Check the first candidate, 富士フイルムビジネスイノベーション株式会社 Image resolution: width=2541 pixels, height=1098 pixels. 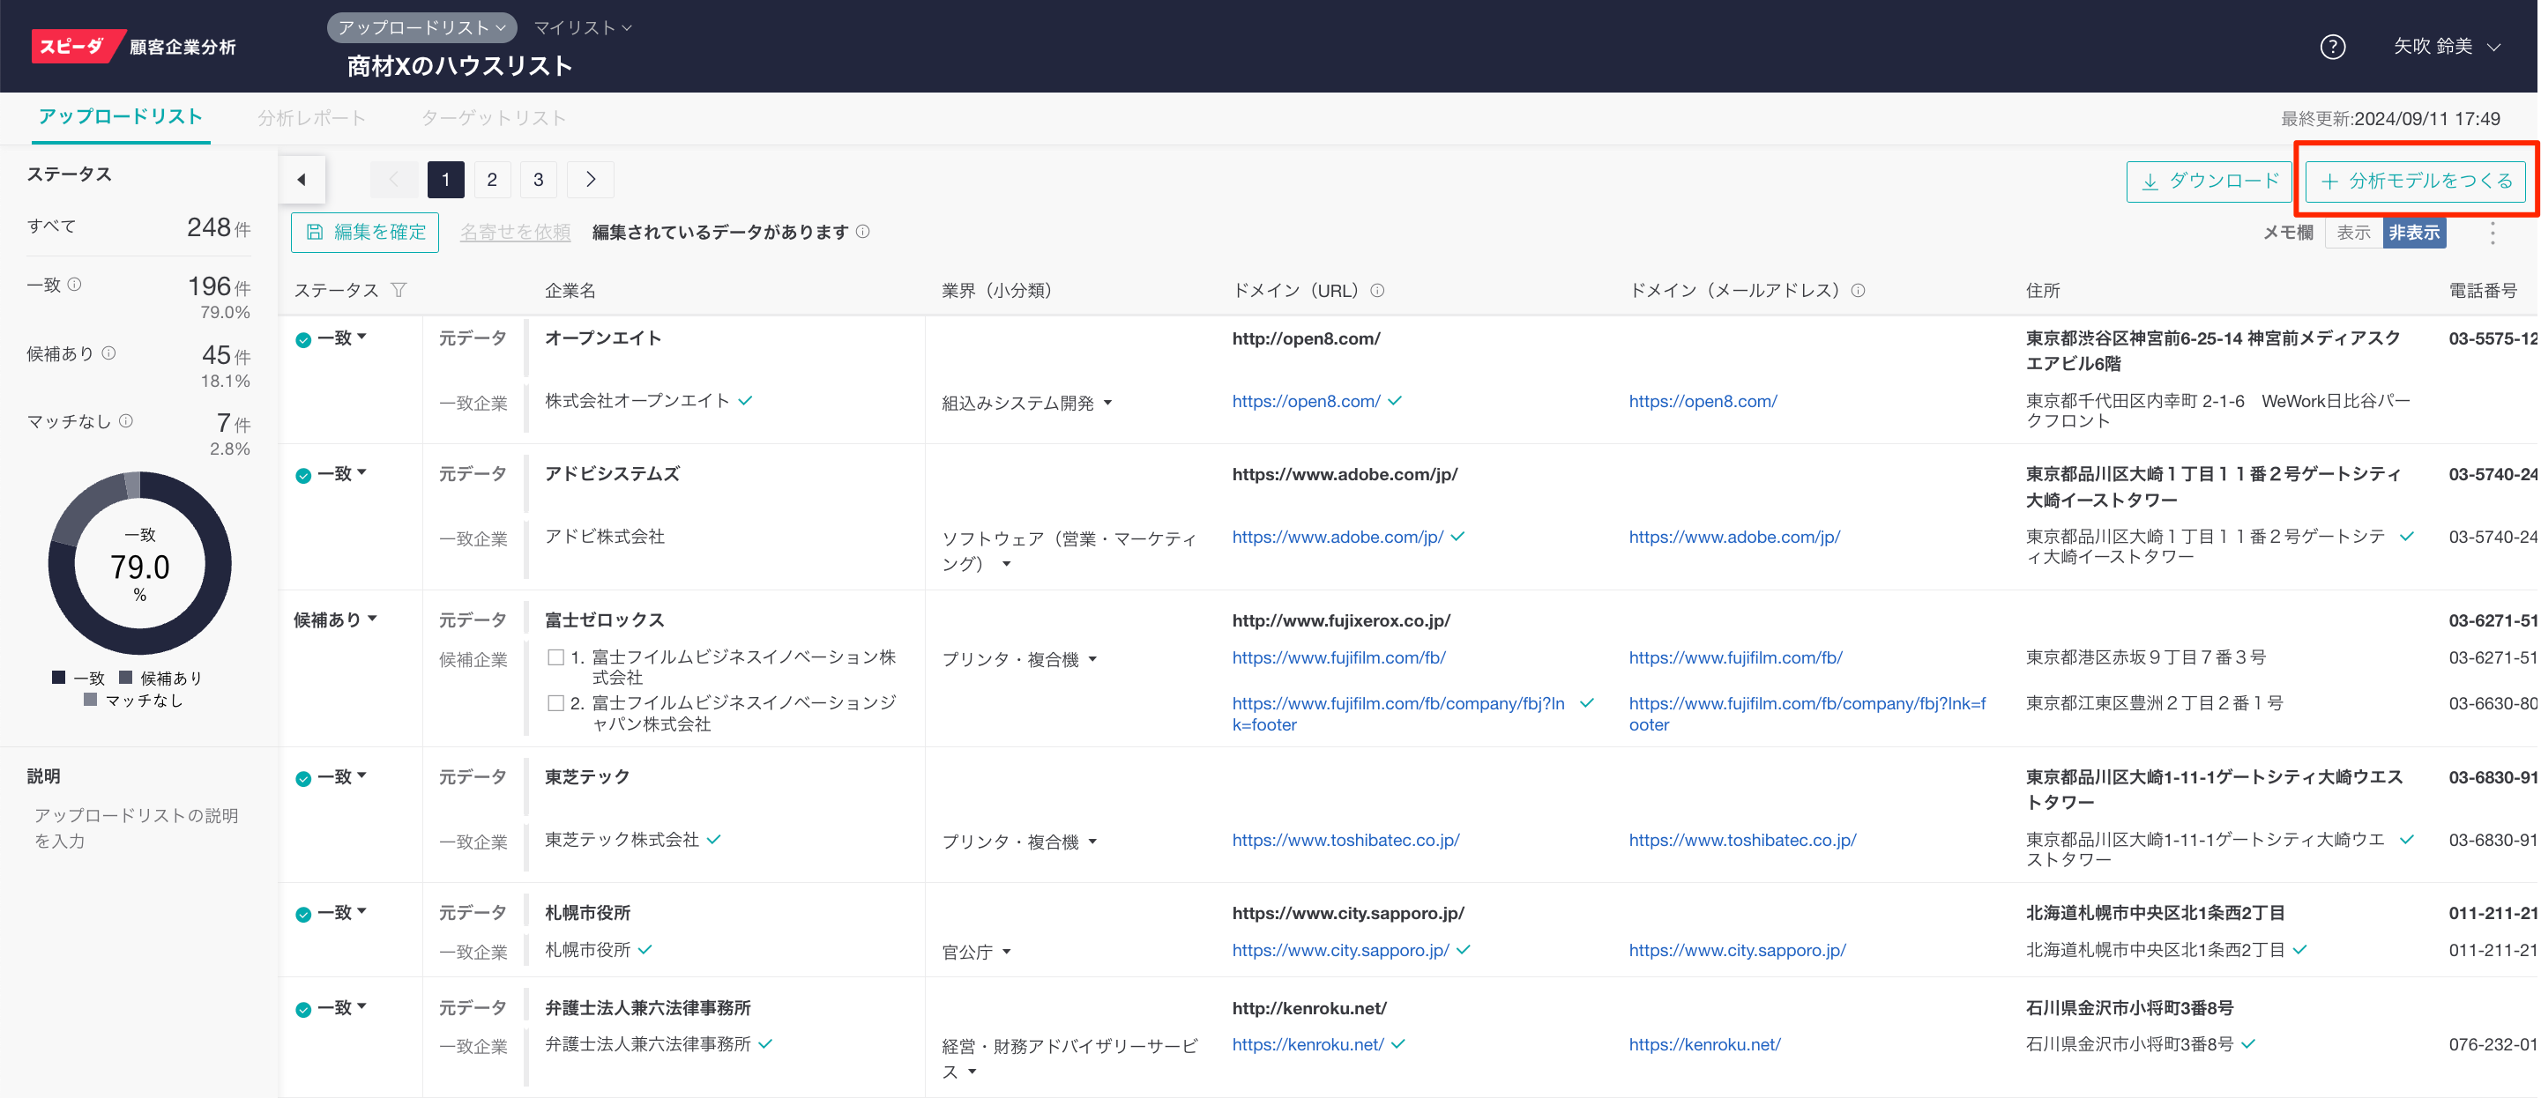coord(556,657)
